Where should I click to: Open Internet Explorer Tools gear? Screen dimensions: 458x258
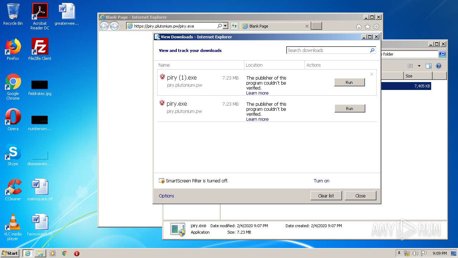376,27
